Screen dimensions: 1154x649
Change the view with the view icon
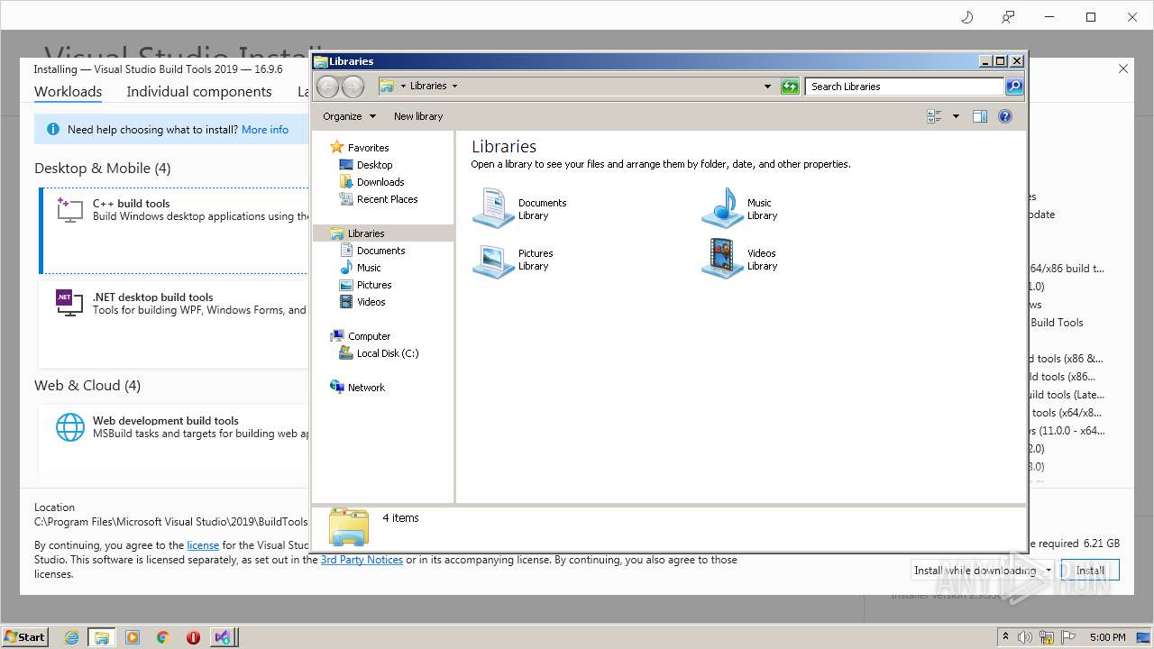coord(934,116)
